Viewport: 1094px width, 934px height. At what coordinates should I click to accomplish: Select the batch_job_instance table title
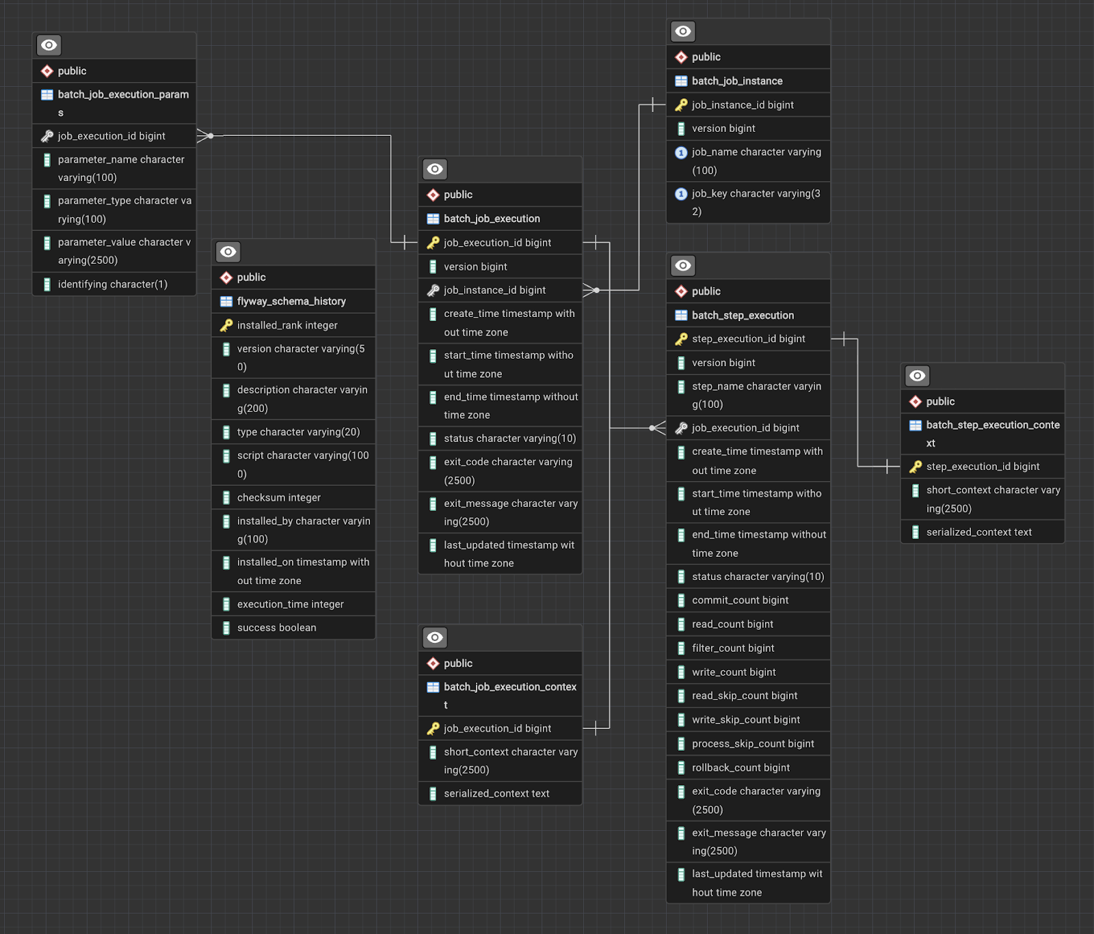click(737, 81)
